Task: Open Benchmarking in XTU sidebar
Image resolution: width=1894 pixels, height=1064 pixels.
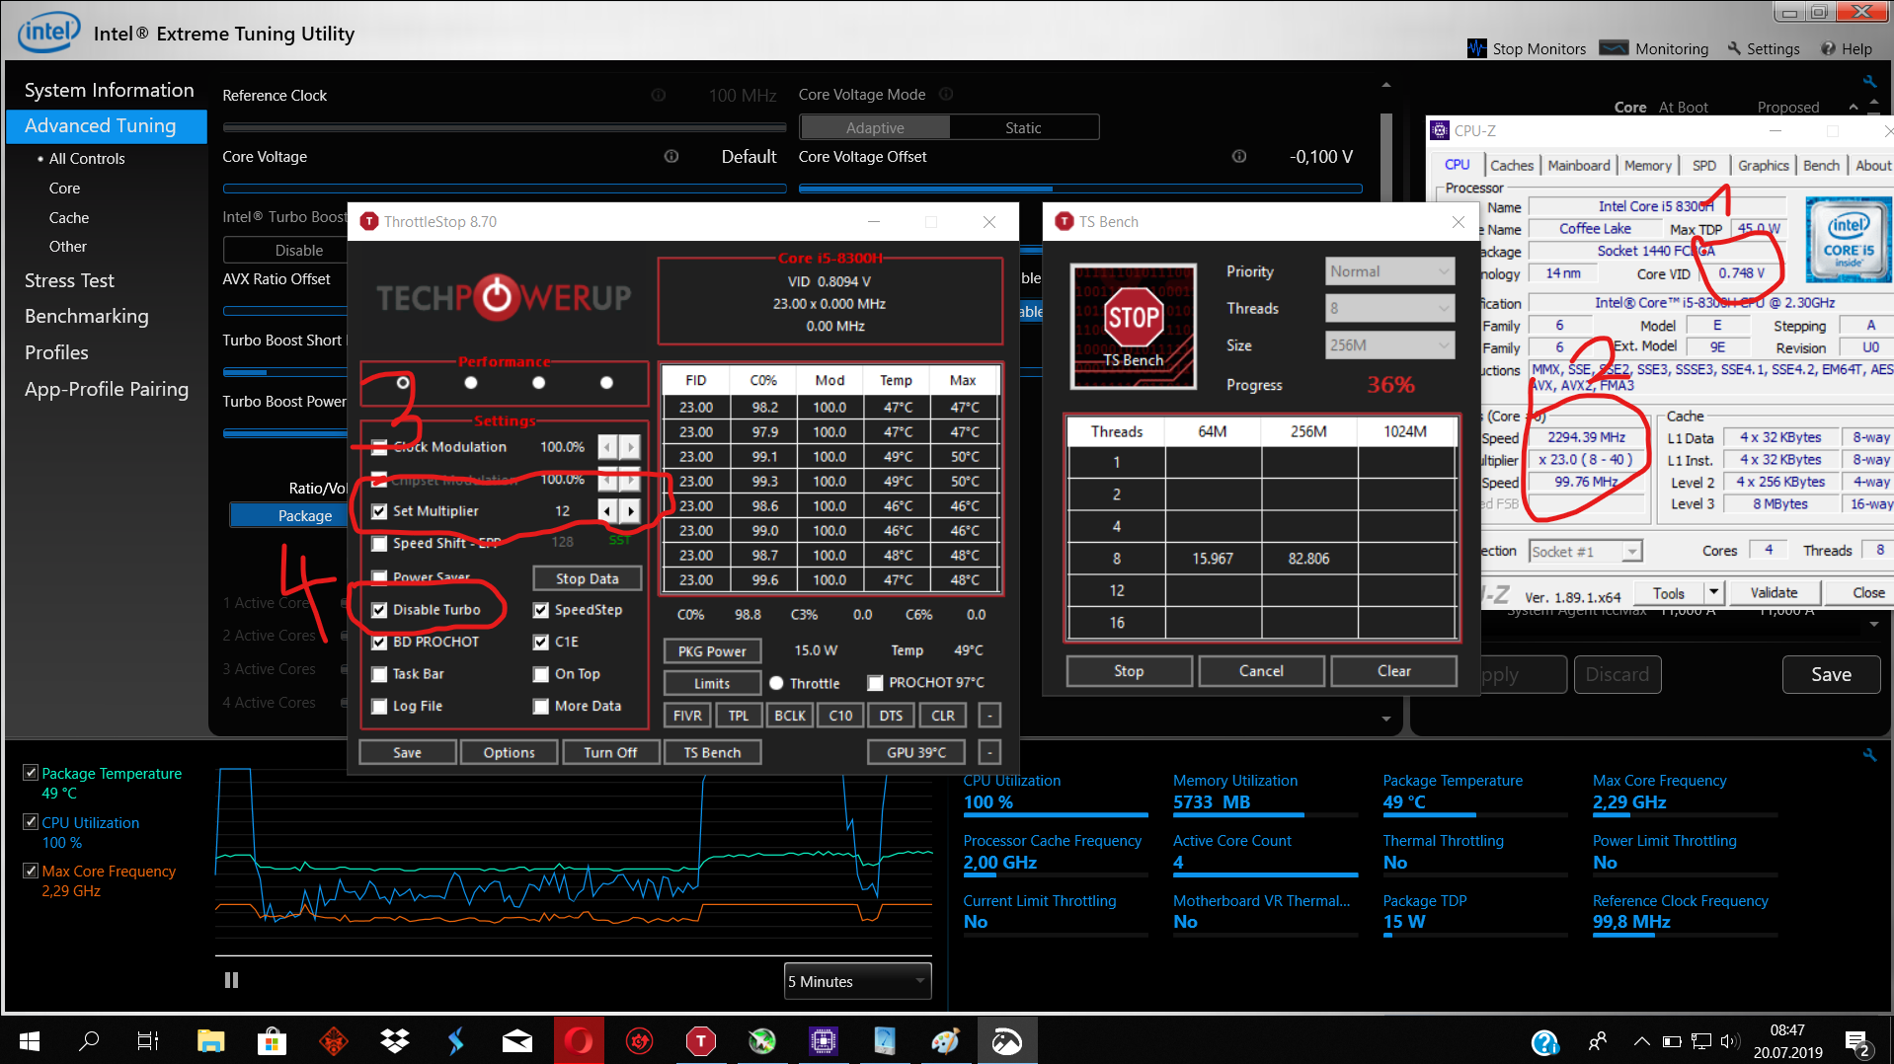Action: click(x=87, y=316)
